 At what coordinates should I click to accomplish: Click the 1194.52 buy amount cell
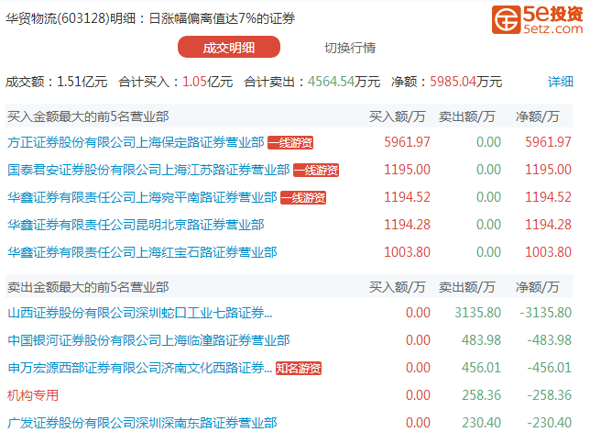point(407,197)
